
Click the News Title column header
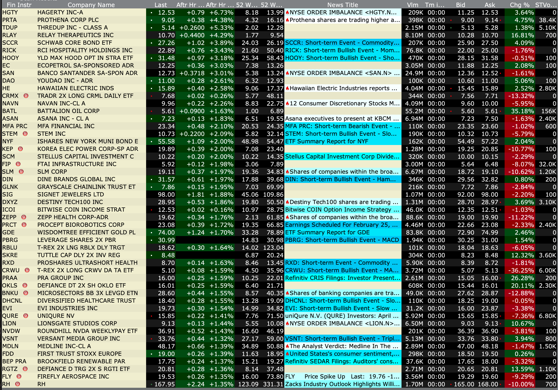click(342, 5)
